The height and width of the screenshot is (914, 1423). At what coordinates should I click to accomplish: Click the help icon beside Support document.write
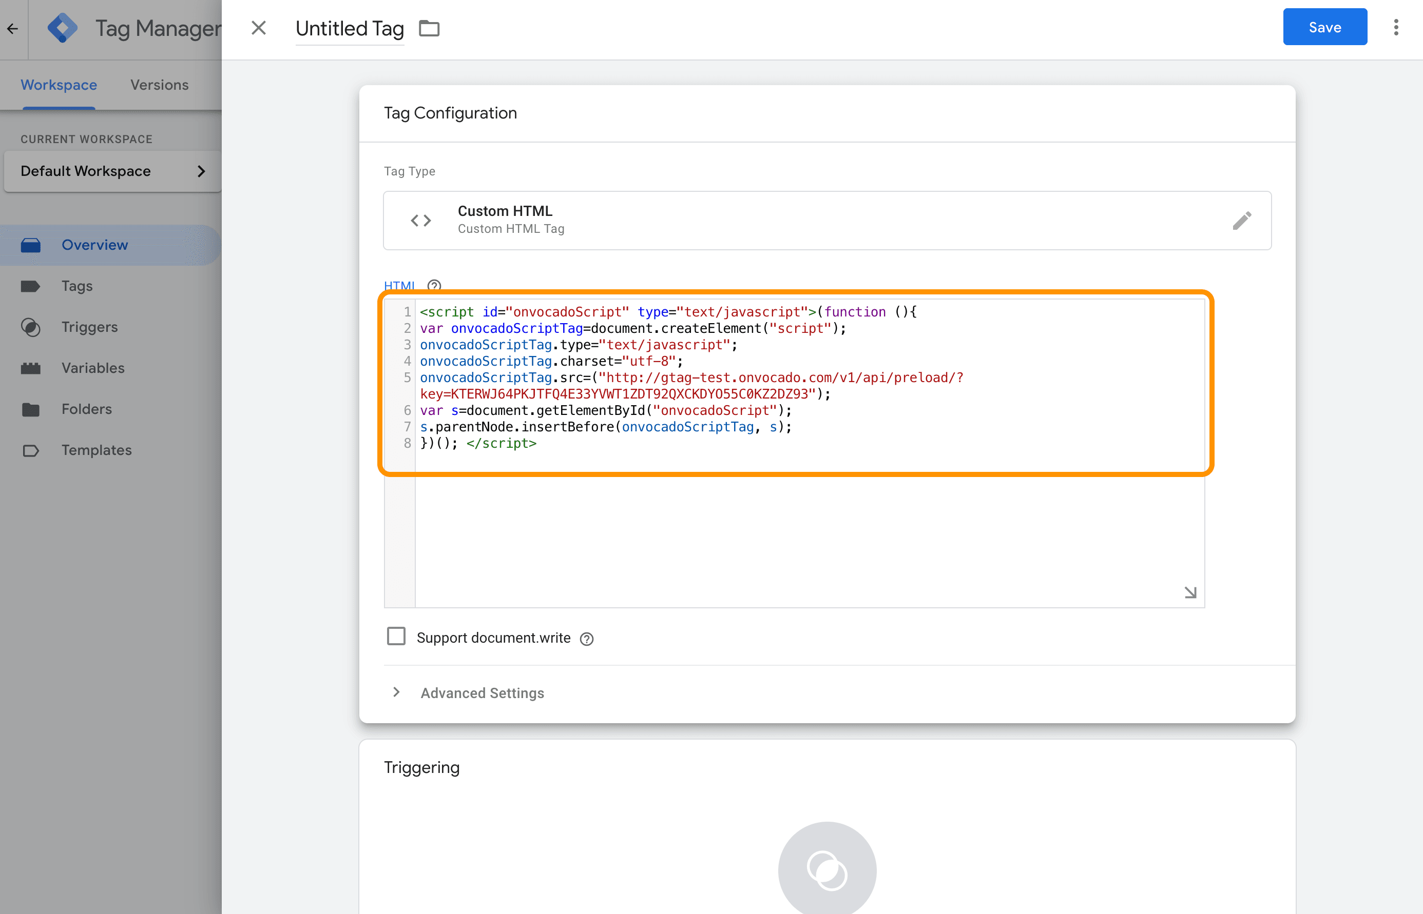[586, 639]
